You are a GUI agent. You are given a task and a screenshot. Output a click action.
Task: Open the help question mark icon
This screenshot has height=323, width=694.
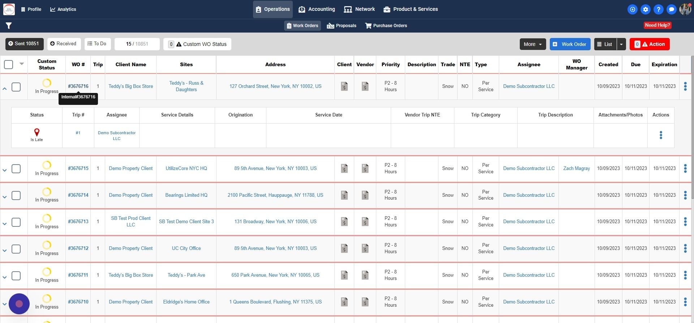click(658, 9)
